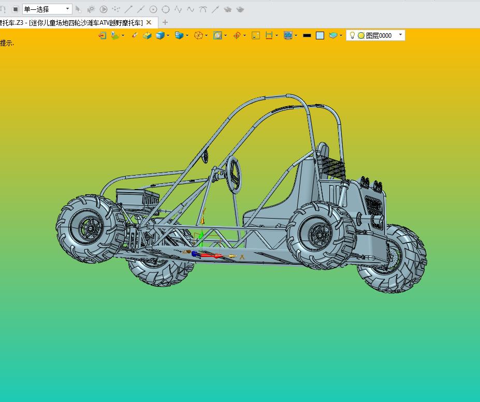Click the tan square sheet icon

(x=256, y=36)
